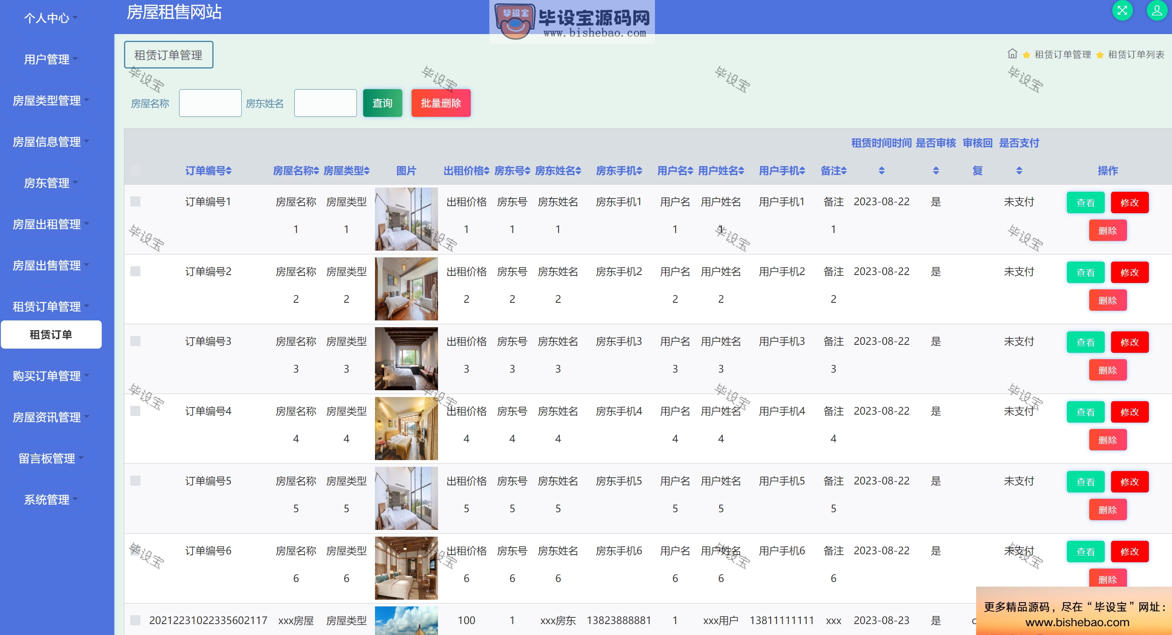Select the 租赁订单 submenu item
The height and width of the screenshot is (635, 1172).
pyautogui.click(x=51, y=335)
